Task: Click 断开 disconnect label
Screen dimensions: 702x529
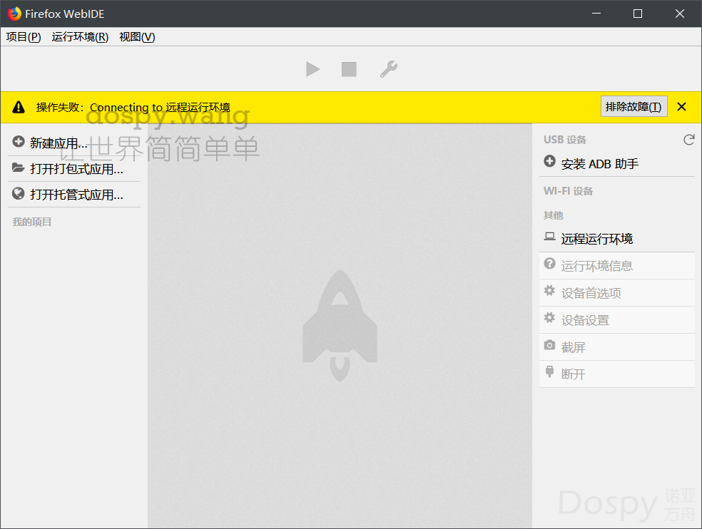Action: point(573,374)
